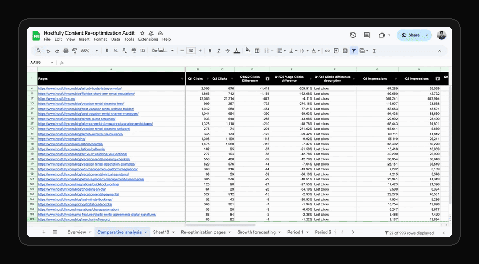Screen dimensions: 479x264
Task: Open the Name box AA195 dropdown
Action: [x=52, y=62]
